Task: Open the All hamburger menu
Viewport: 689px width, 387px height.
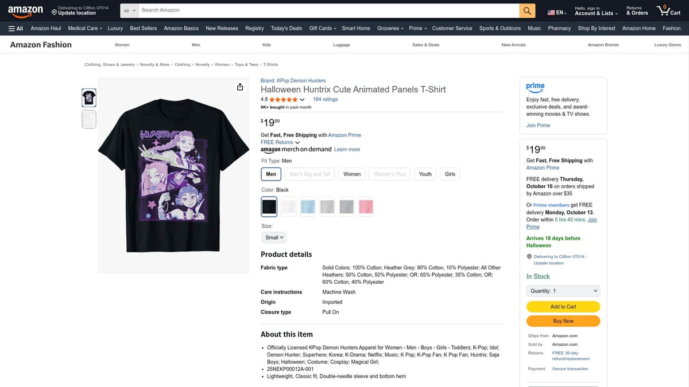Action: 14,28
